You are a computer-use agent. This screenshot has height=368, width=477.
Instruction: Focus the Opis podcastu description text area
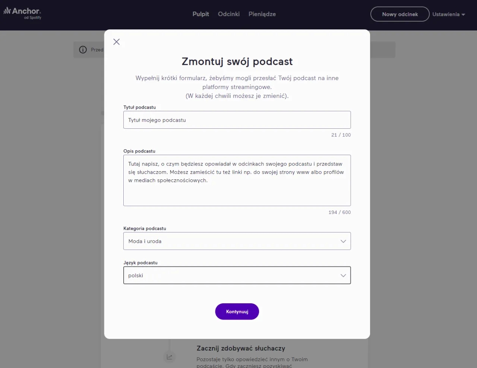[237, 180]
